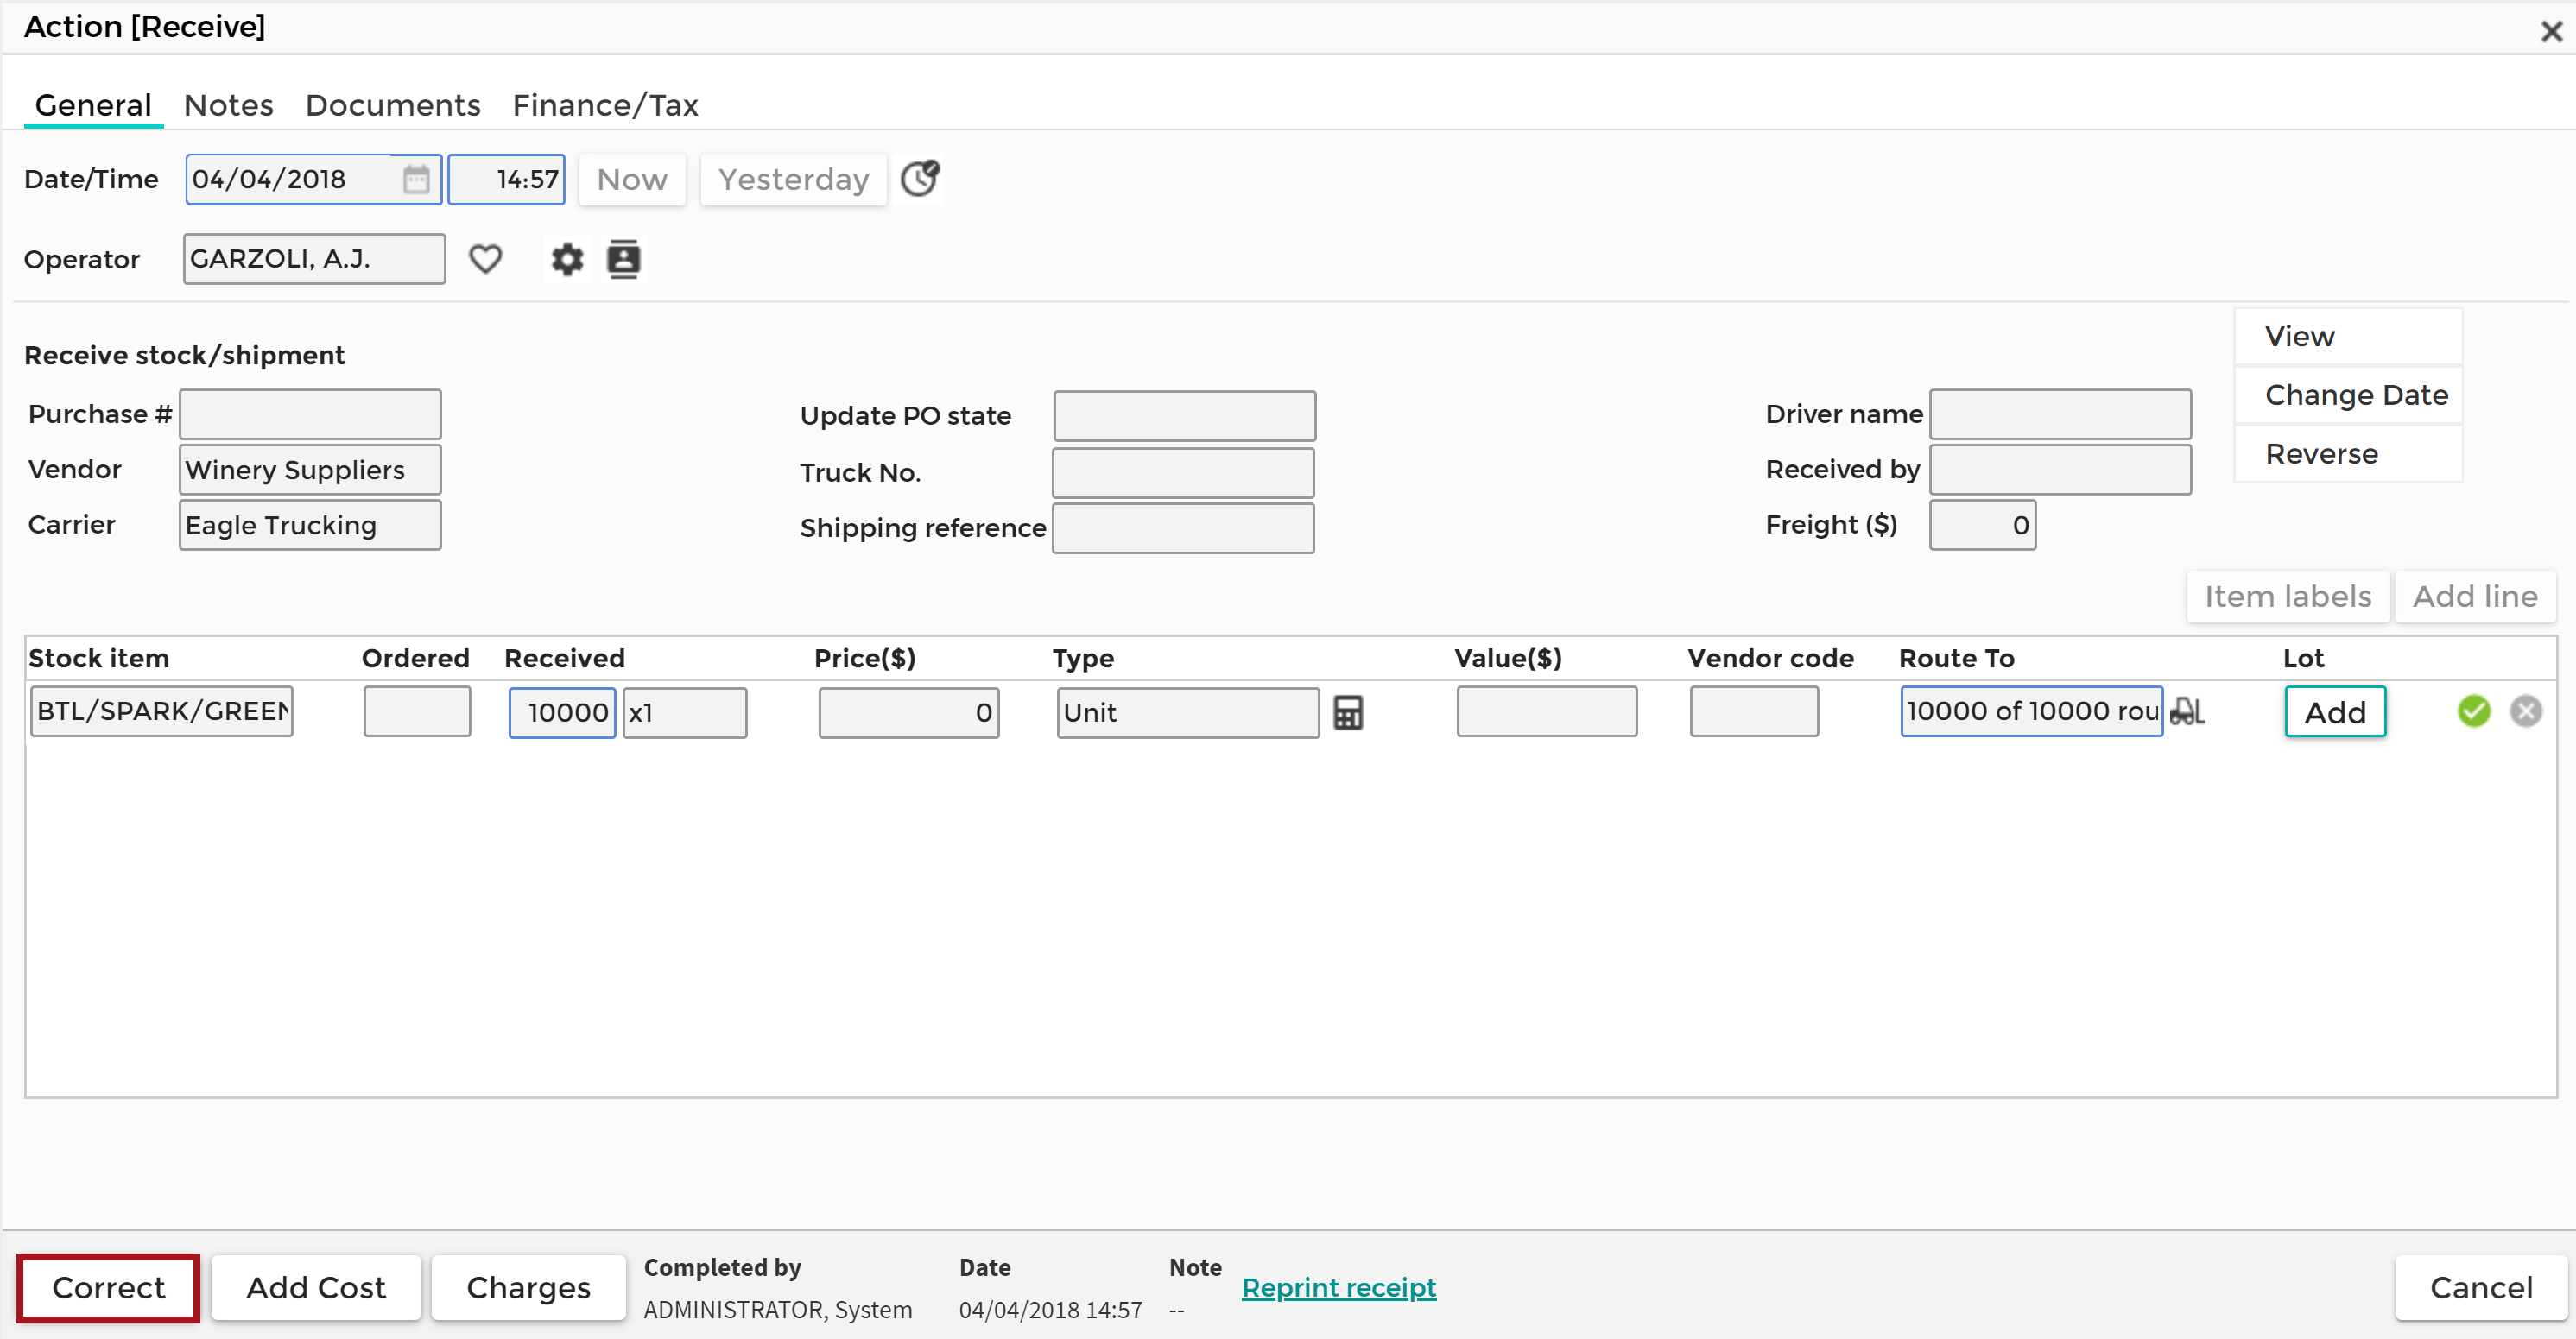
Task: Open the calendar date picker icon
Action: pyautogui.click(x=416, y=179)
